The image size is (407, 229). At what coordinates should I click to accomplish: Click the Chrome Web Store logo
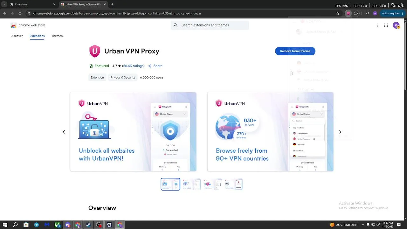(13, 25)
